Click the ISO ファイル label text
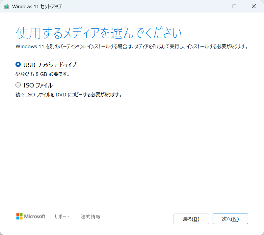The width and height of the screenshot is (264, 235). 38,85
